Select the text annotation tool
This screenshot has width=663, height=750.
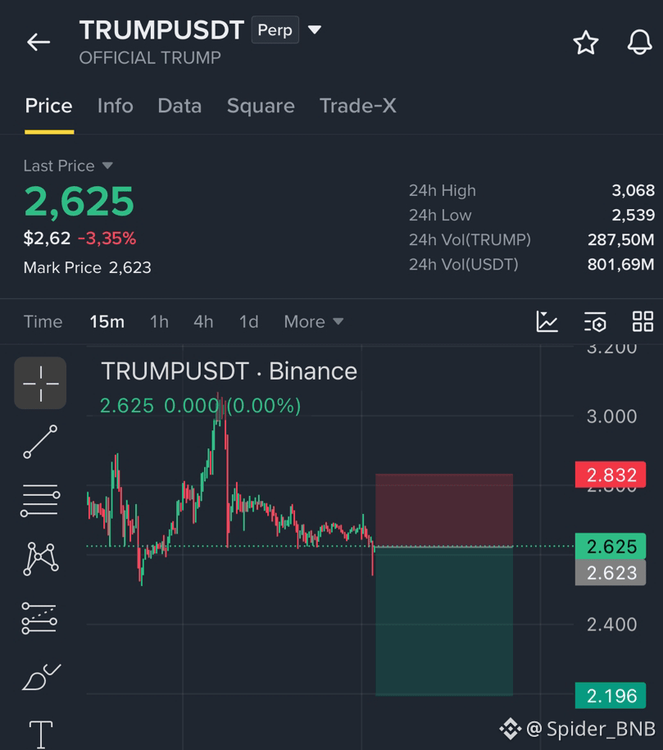(x=41, y=734)
